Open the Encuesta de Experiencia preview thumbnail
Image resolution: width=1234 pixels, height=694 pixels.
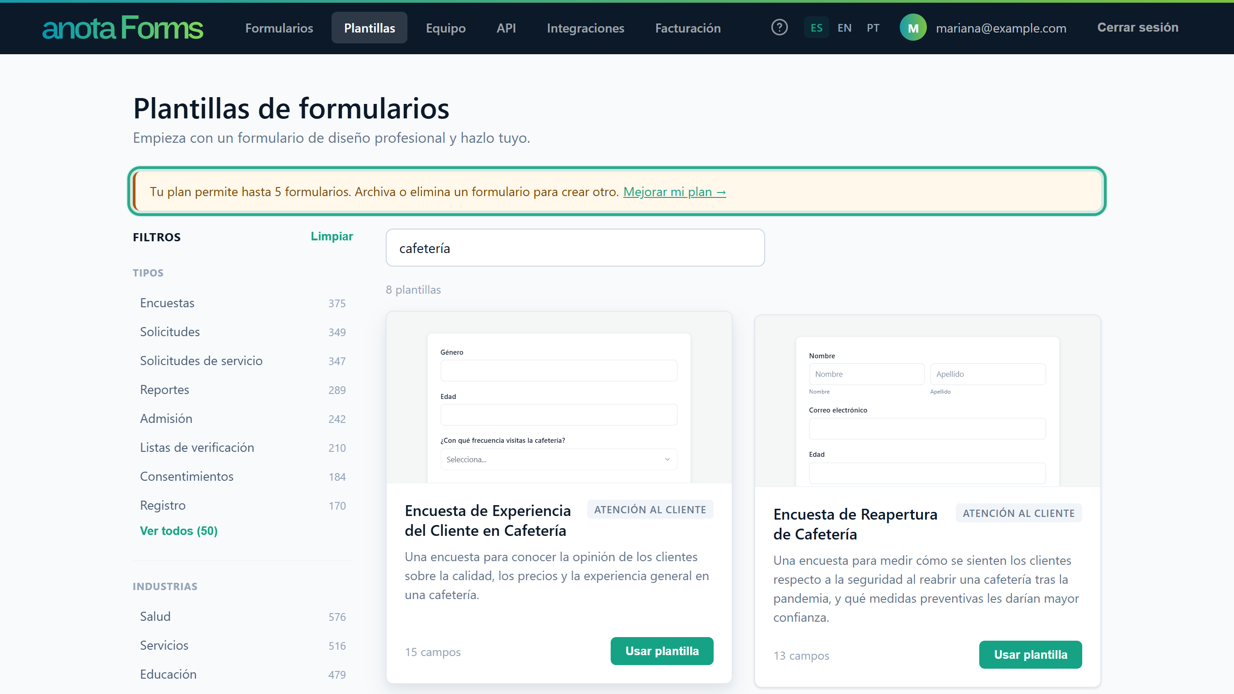559,397
